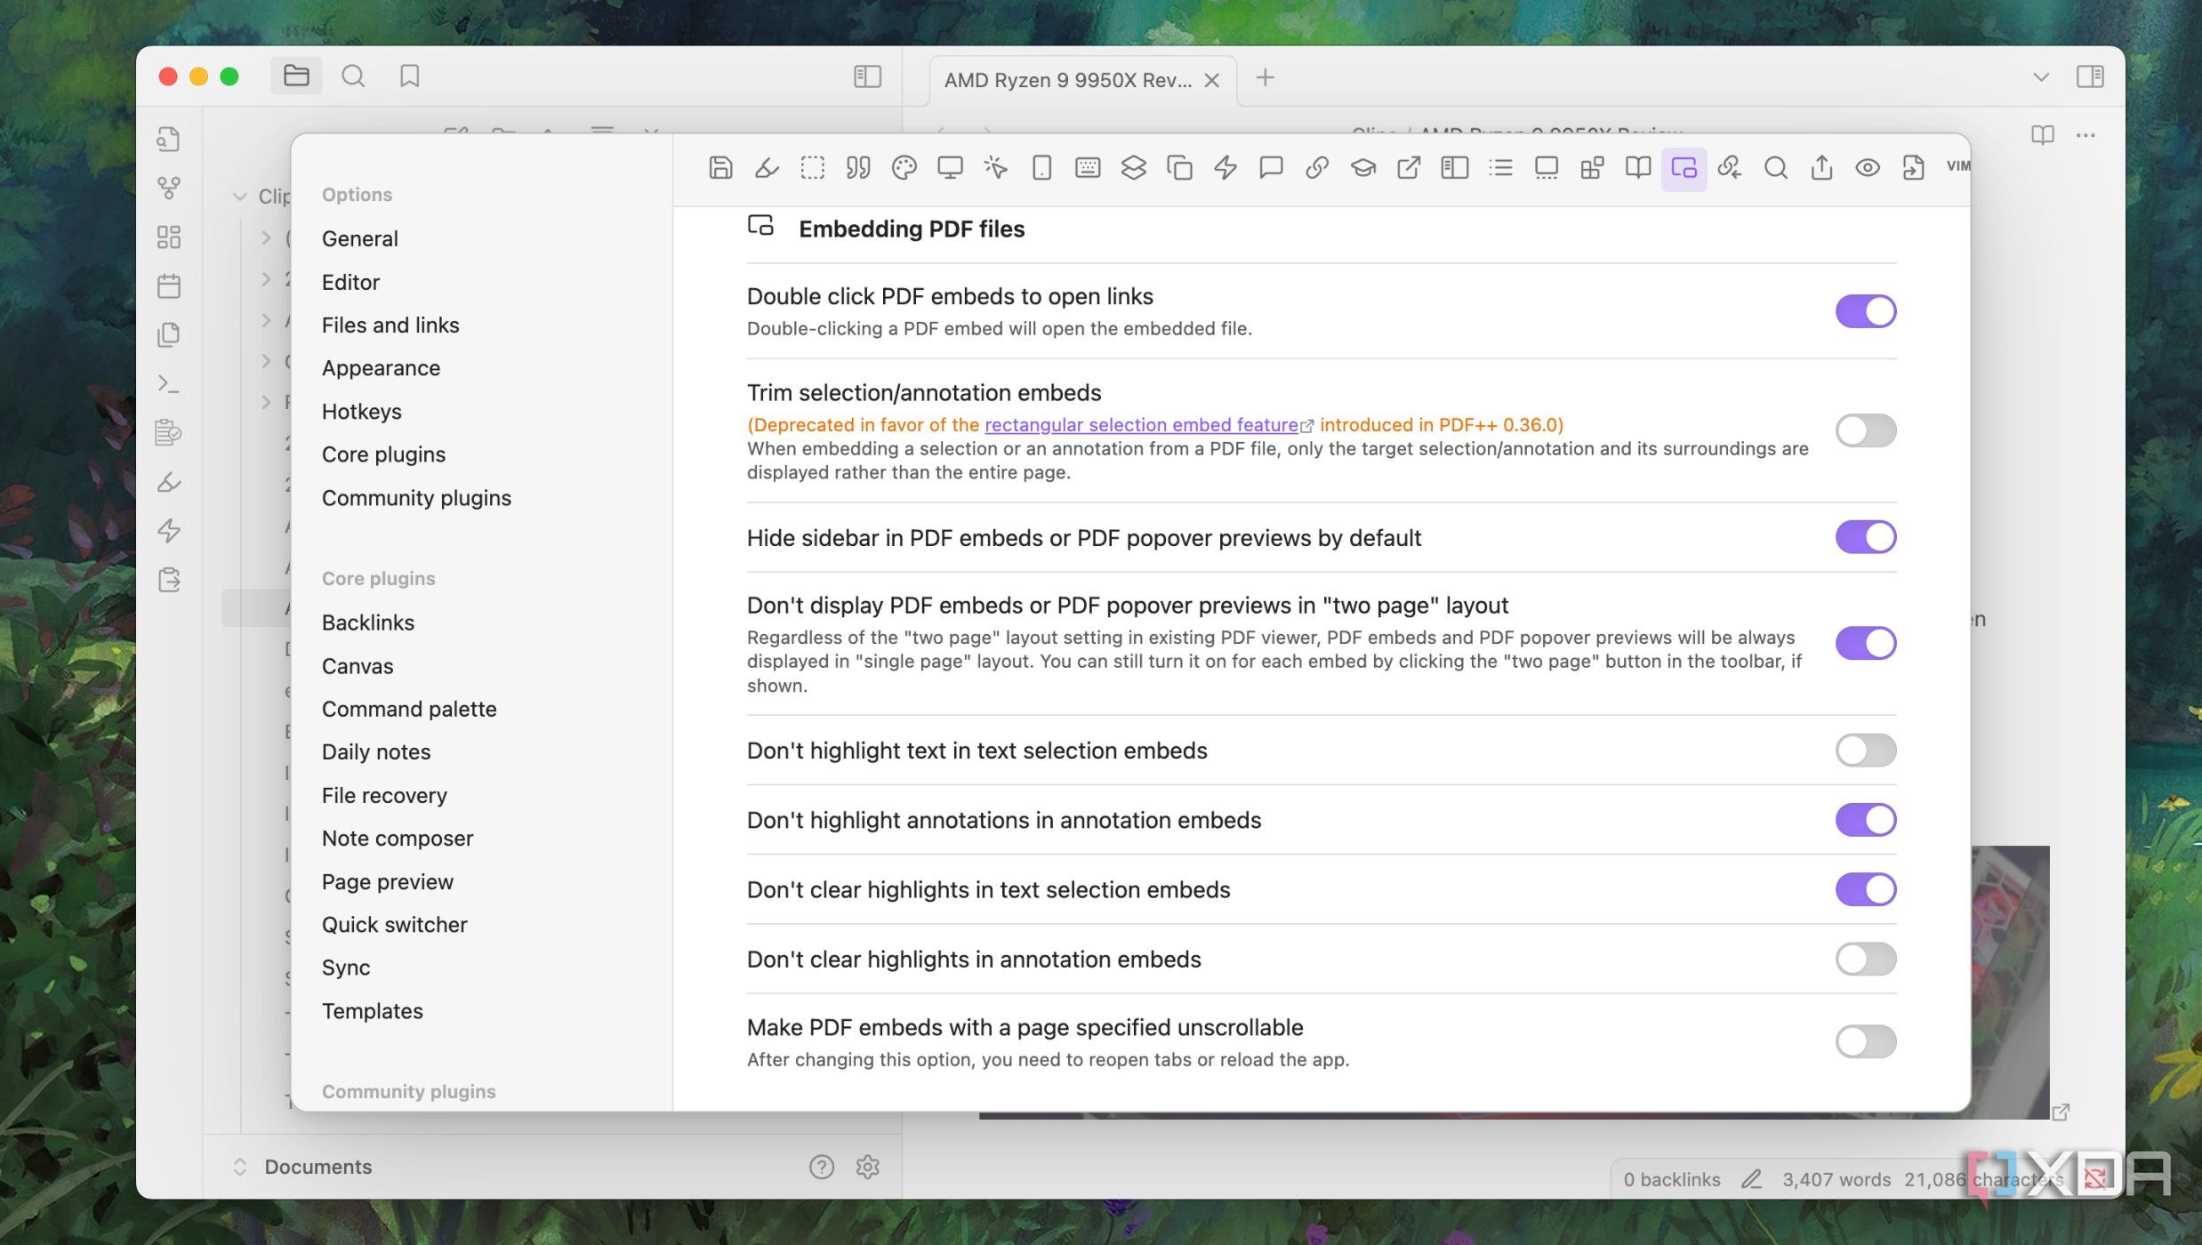This screenshot has width=2202, height=1245.
Task: Toggle hide sidebar in PDF embeds setting
Action: click(1866, 537)
